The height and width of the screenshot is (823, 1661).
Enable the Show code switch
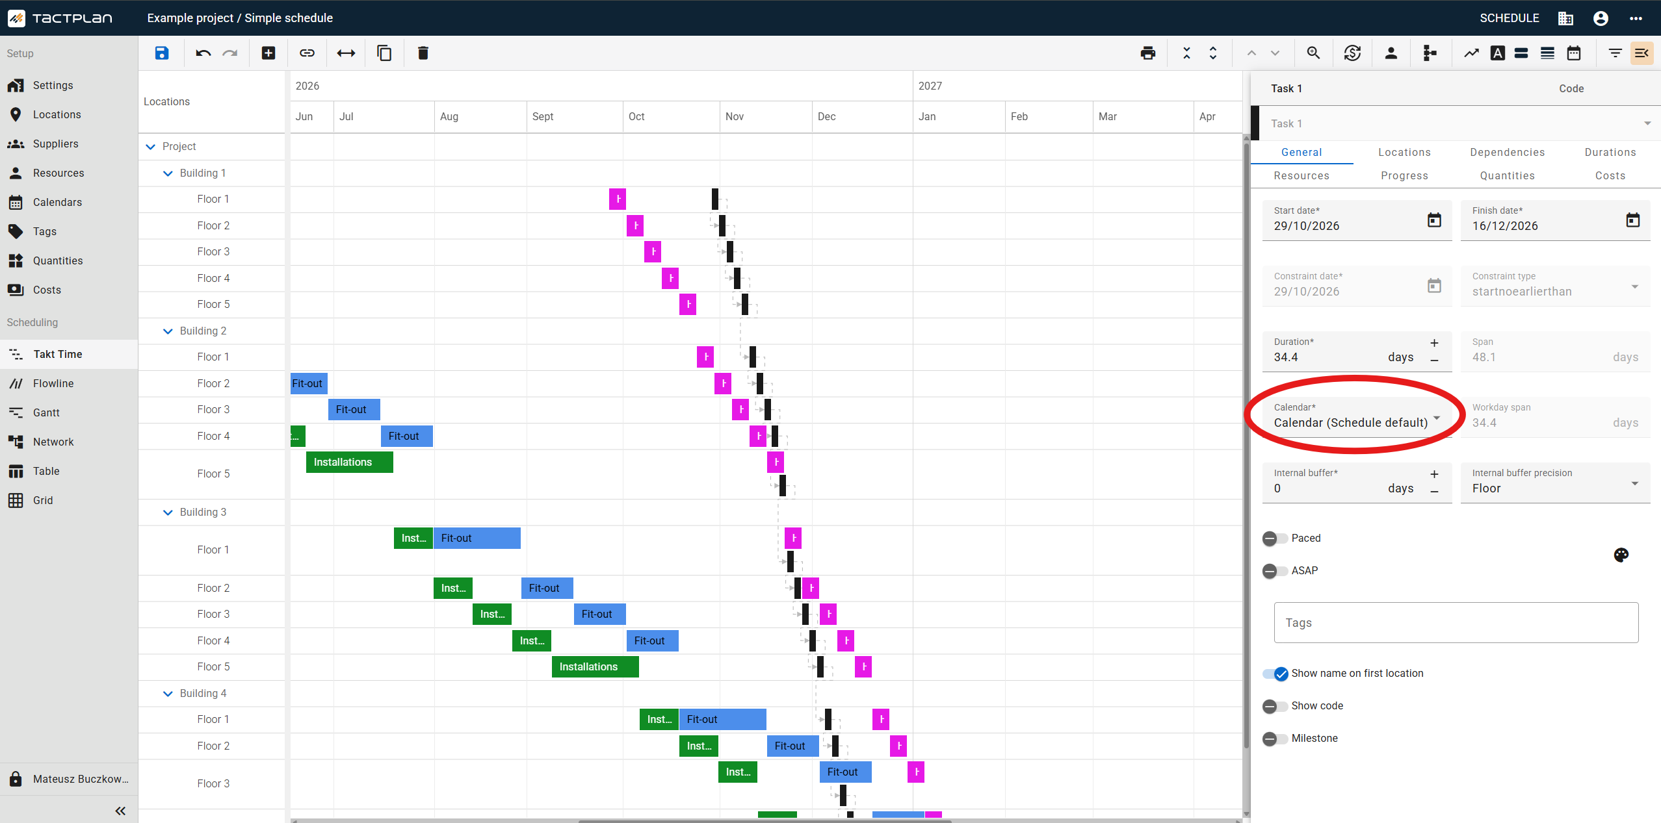(x=1275, y=706)
